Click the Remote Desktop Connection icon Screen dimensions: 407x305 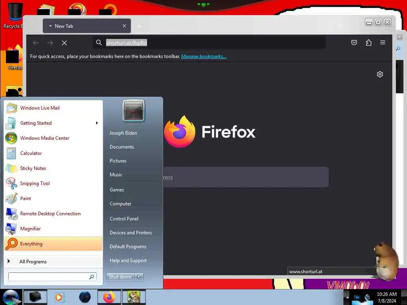click(x=12, y=214)
